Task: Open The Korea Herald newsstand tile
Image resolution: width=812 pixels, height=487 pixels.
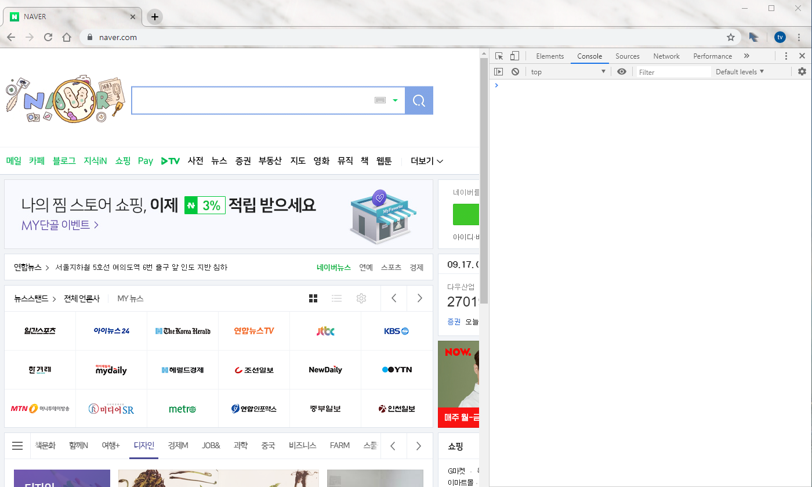Action: (183, 331)
